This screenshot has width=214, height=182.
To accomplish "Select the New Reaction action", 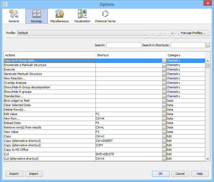I will click(x=50, y=78).
